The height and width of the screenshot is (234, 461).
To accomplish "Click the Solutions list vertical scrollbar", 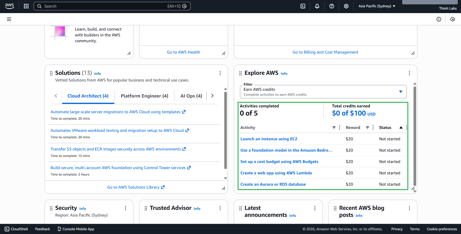I will click(225, 131).
